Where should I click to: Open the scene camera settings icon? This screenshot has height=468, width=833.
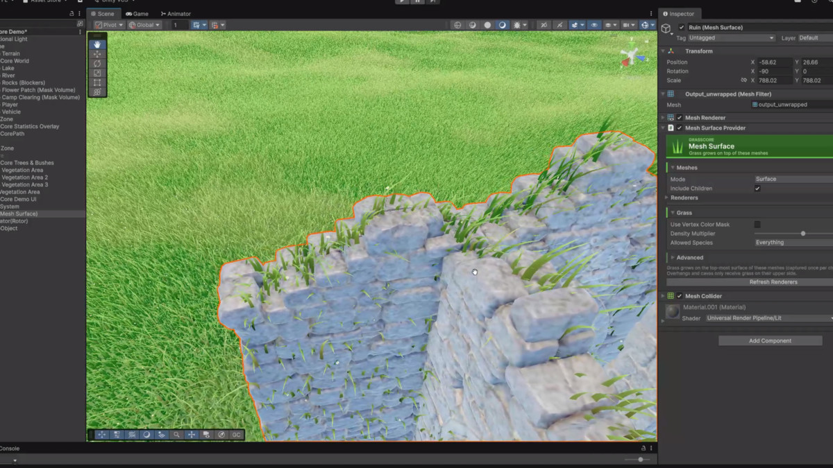tap(628, 25)
